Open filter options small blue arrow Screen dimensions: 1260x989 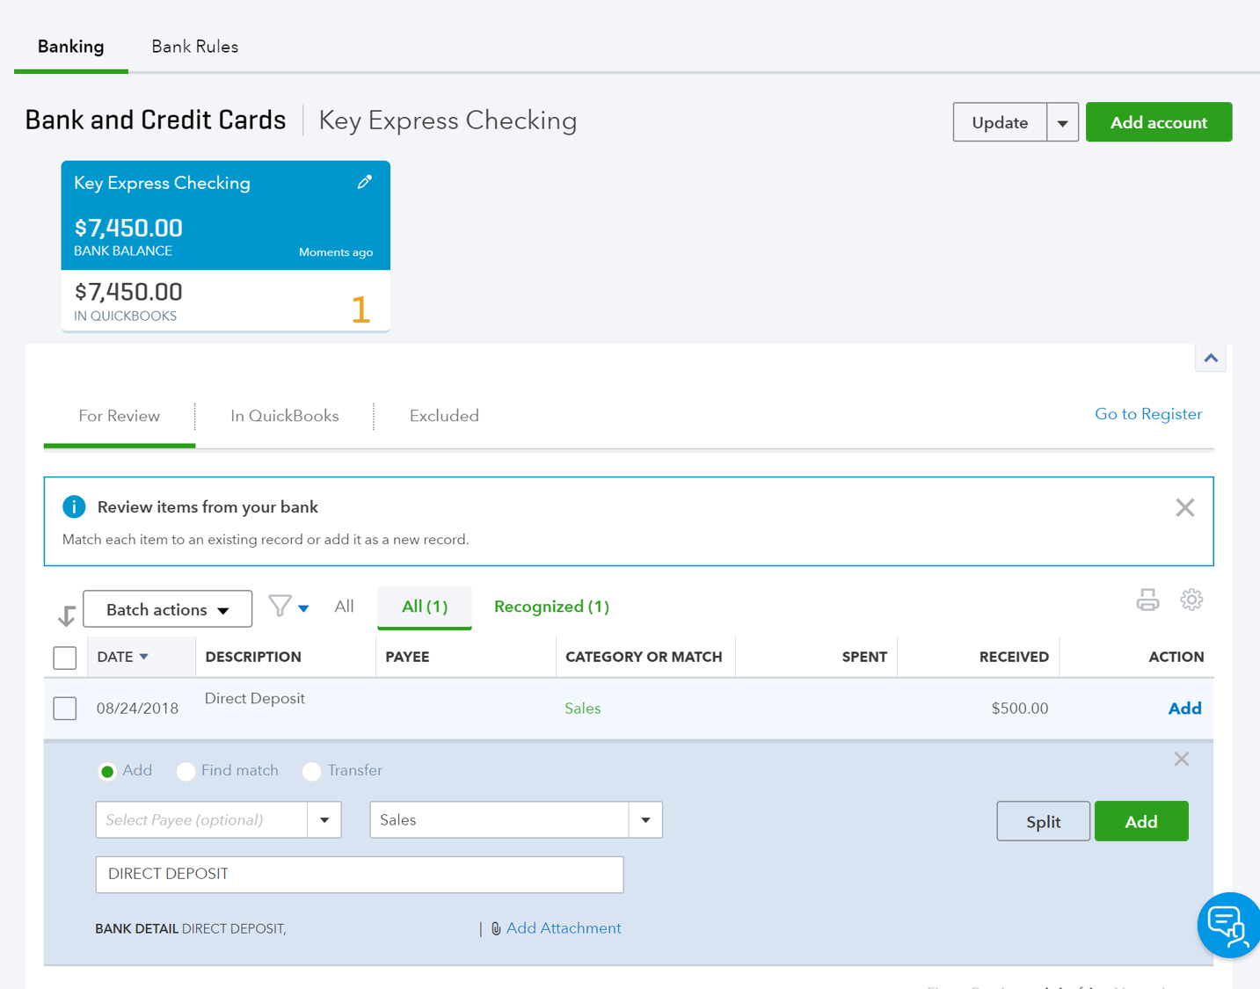[x=303, y=608]
